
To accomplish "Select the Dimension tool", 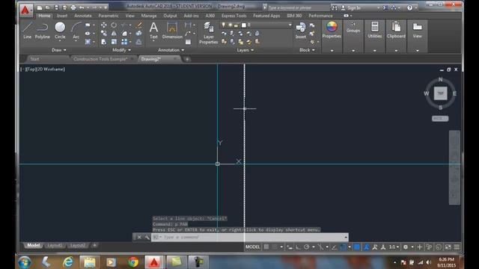I will [x=172, y=31].
